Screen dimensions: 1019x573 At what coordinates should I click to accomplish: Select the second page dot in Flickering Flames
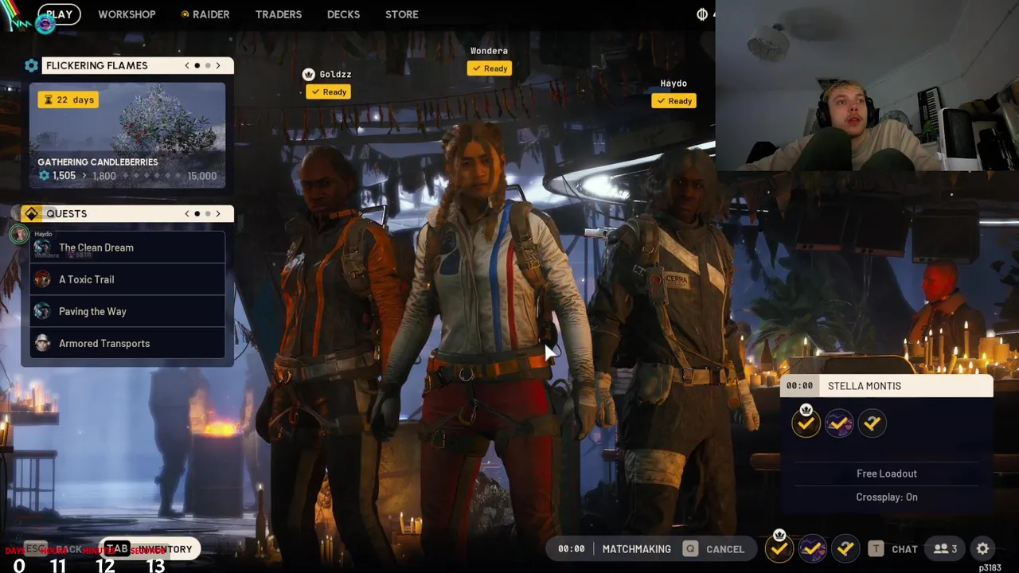208,66
